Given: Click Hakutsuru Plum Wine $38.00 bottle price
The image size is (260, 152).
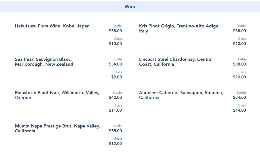Looking at the screenshot, I should pos(115,31).
